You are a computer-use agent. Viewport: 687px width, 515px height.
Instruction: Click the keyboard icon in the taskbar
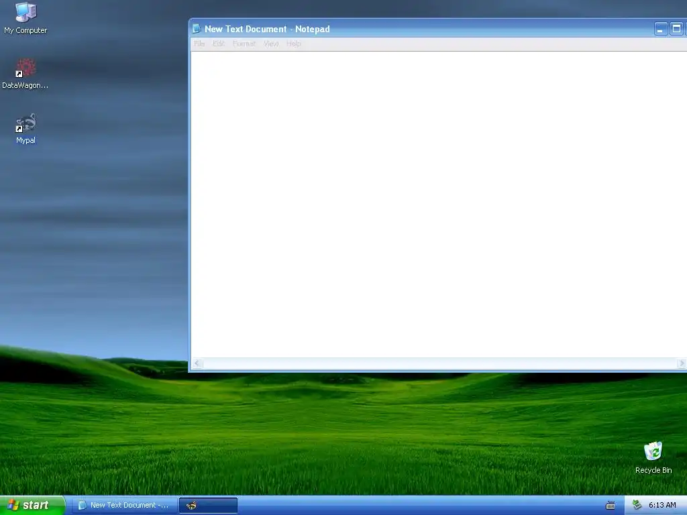[611, 506]
